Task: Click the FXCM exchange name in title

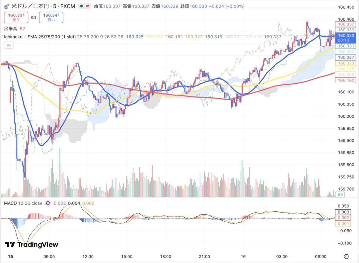Action: coord(67,6)
